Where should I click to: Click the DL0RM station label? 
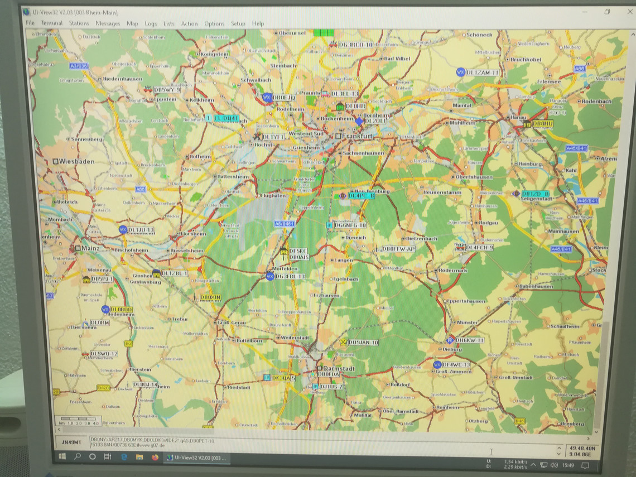pos(100,322)
